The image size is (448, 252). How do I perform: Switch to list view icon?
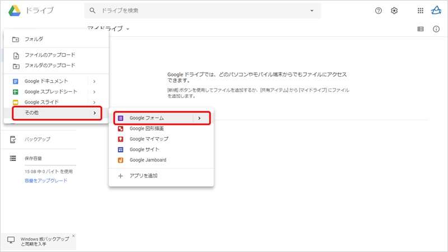click(x=421, y=29)
